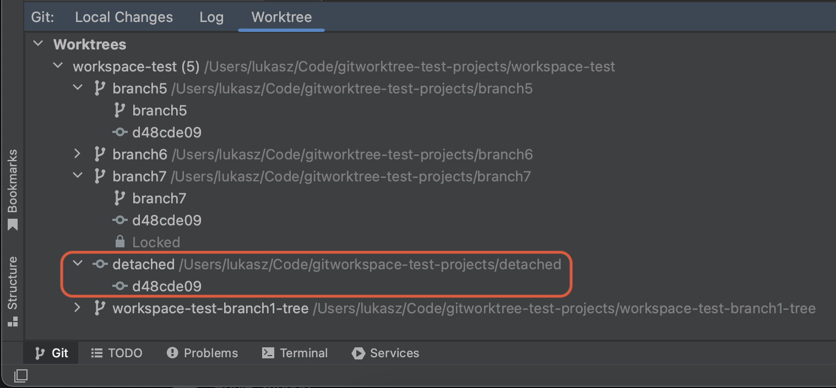Click the lock icon next to Locked

pos(119,242)
